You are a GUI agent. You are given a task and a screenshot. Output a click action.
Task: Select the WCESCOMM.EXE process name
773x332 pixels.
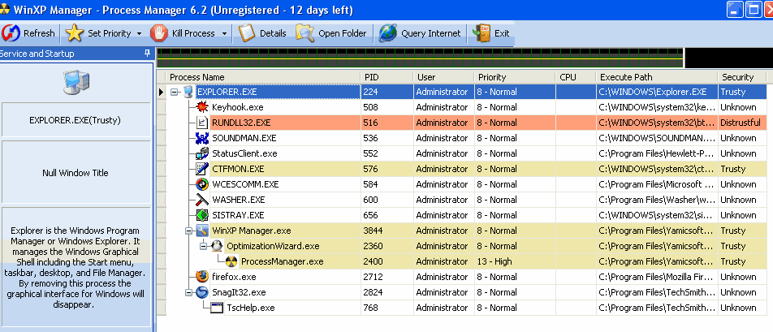(x=245, y=184)
